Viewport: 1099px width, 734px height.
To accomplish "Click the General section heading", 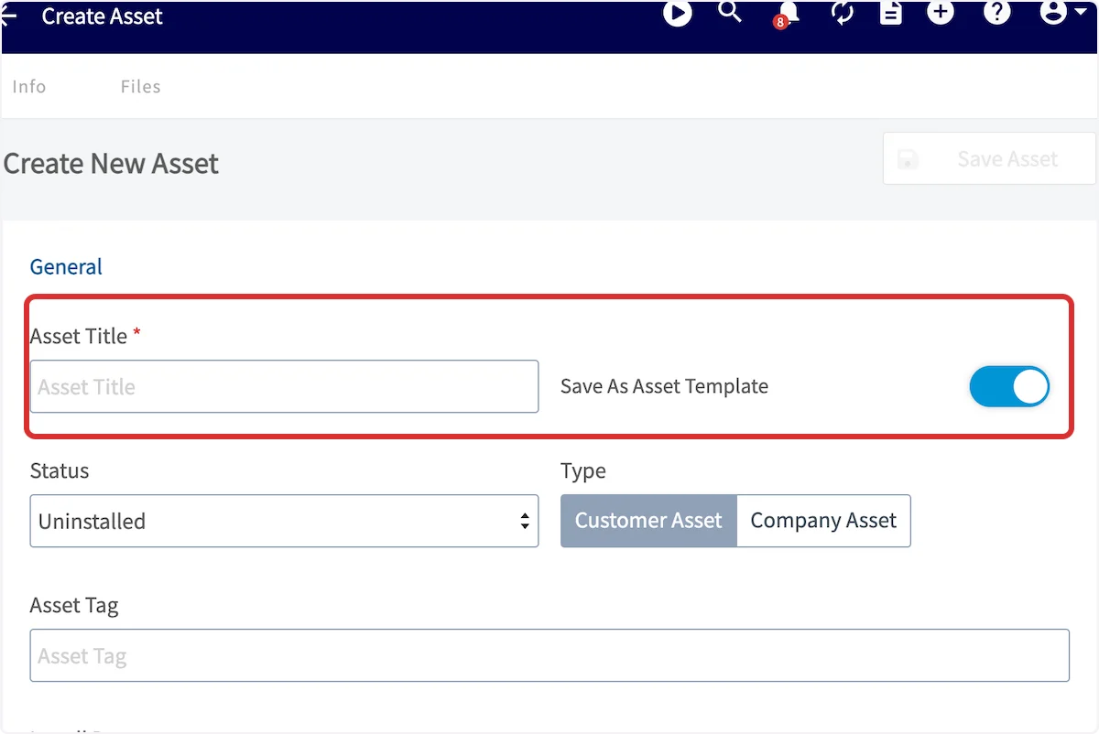I will [66, 266].
